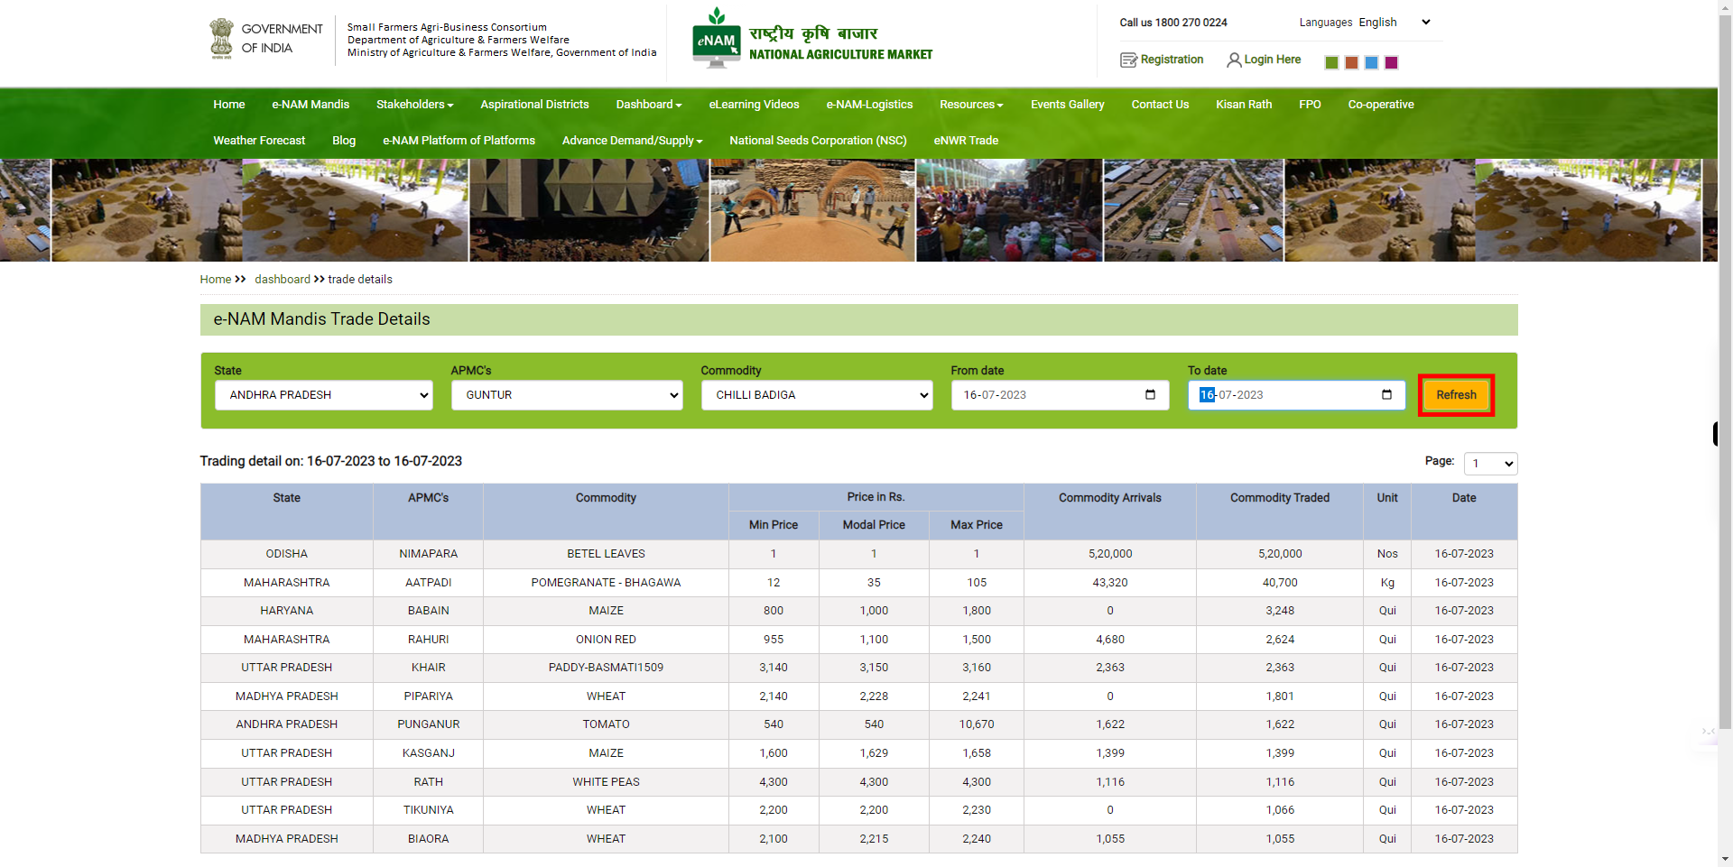Expand the Dashboard menu

coord(649,105)
